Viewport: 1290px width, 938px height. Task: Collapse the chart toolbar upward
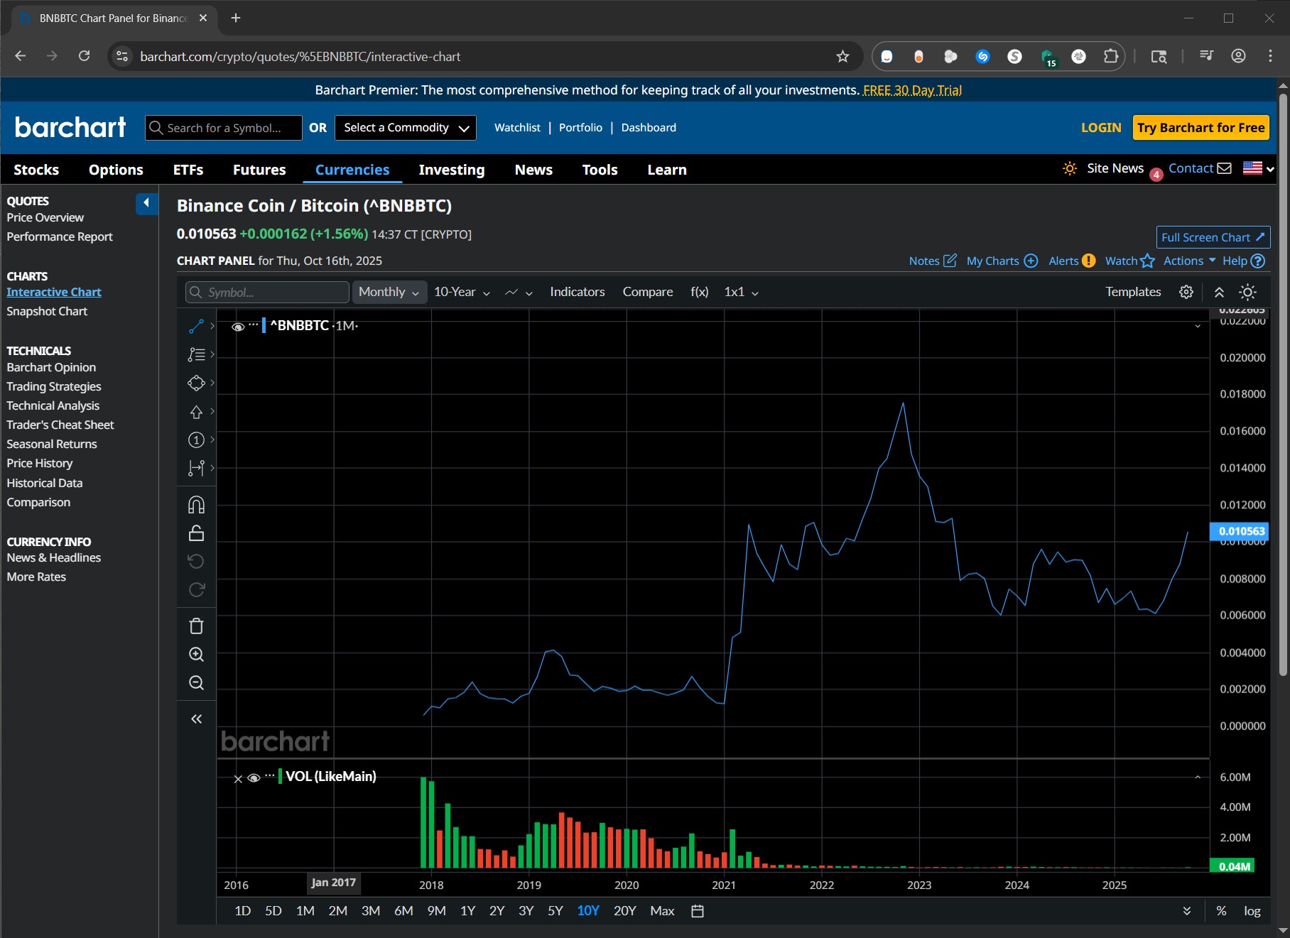point(1219,292)
